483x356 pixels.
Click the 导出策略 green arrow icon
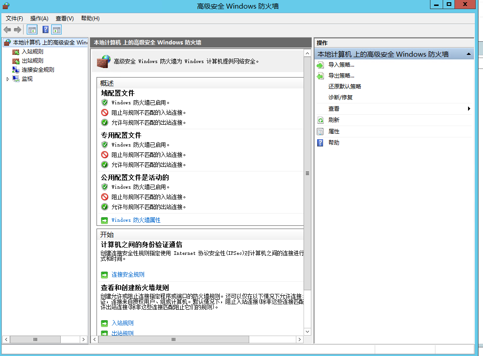click(320, 76)
